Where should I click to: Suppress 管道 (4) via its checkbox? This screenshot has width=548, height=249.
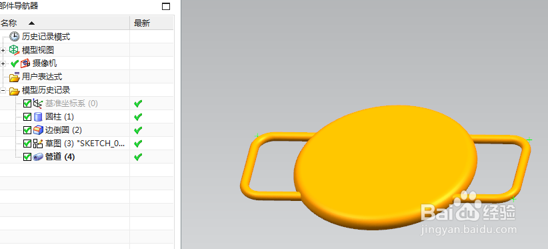coord(27,157)
